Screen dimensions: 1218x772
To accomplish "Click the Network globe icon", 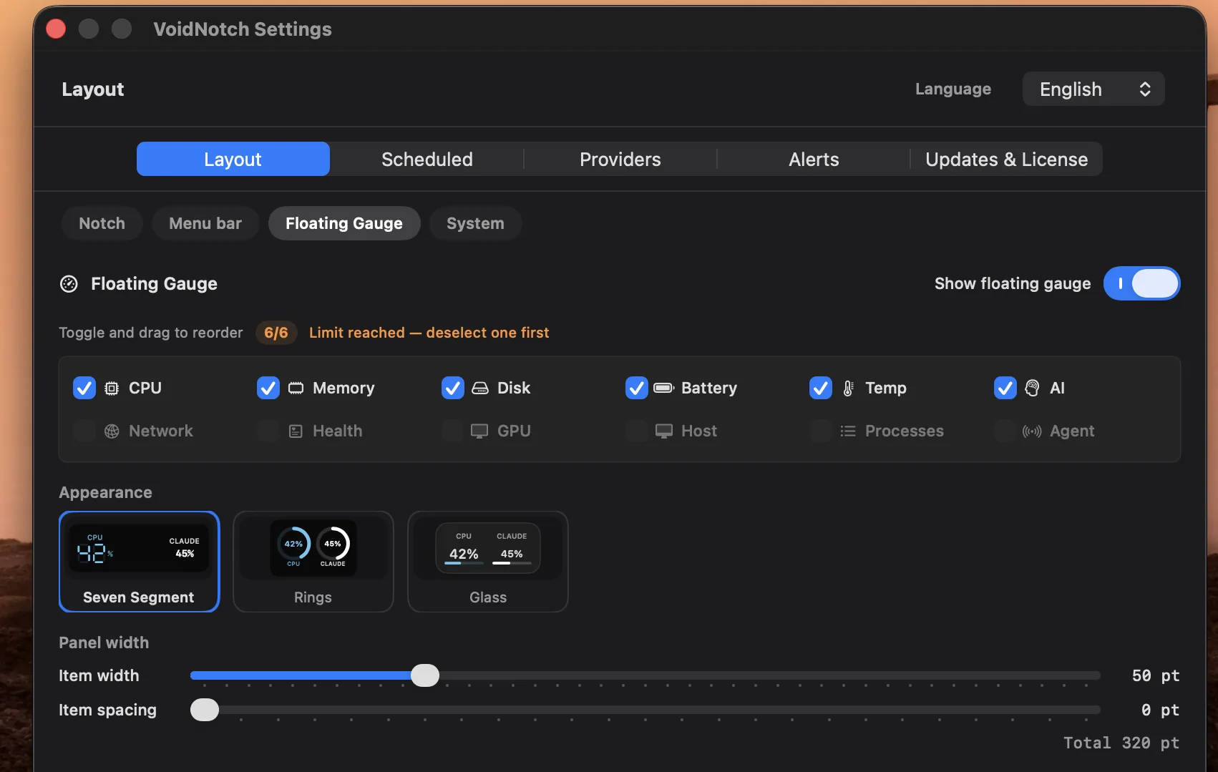I will point(112,431).
